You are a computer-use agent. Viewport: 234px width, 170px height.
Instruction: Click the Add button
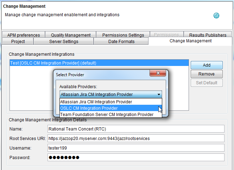pos(207,65)
